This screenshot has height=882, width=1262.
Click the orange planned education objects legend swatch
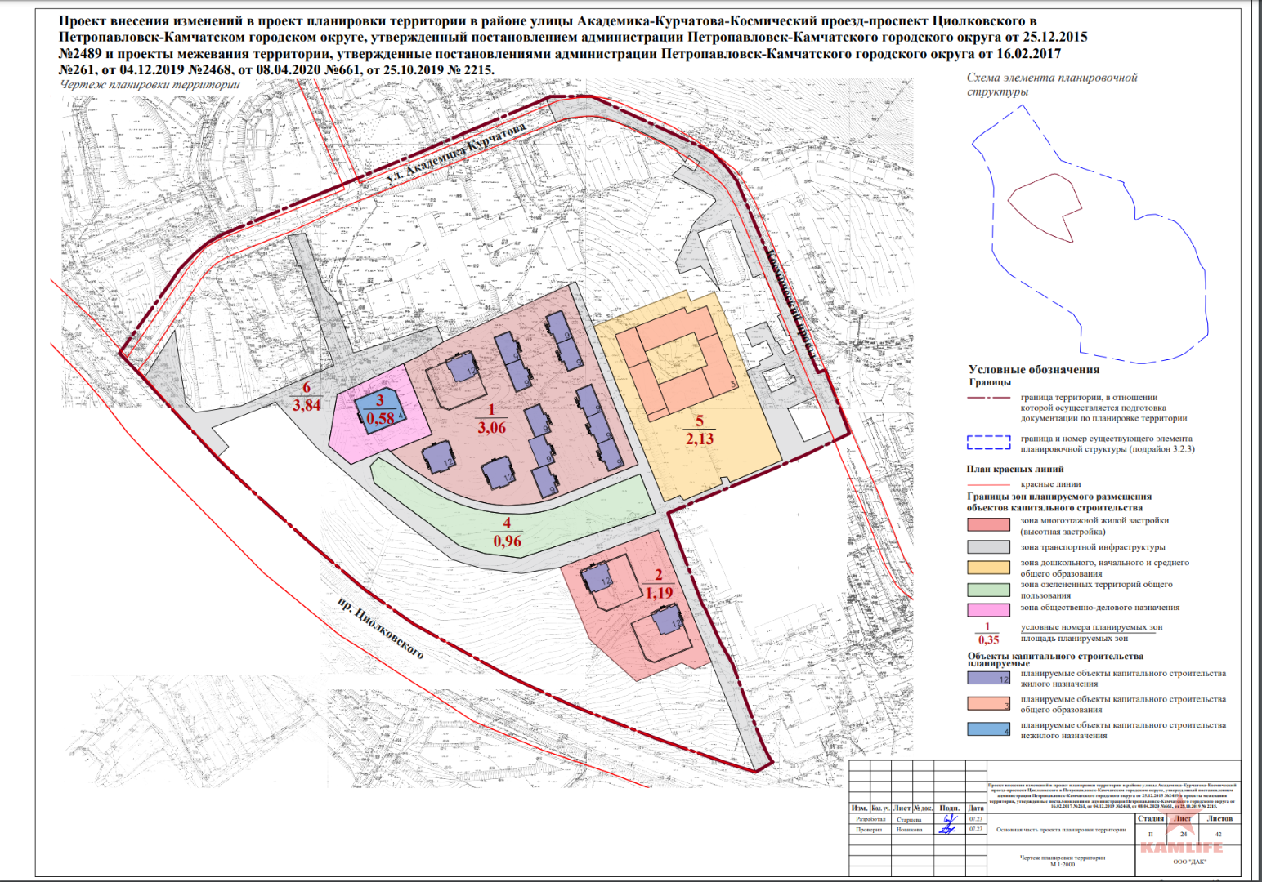coord(988,703)
